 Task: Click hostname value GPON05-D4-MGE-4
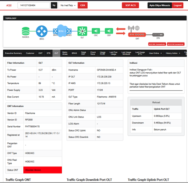[x=106, y=70]
